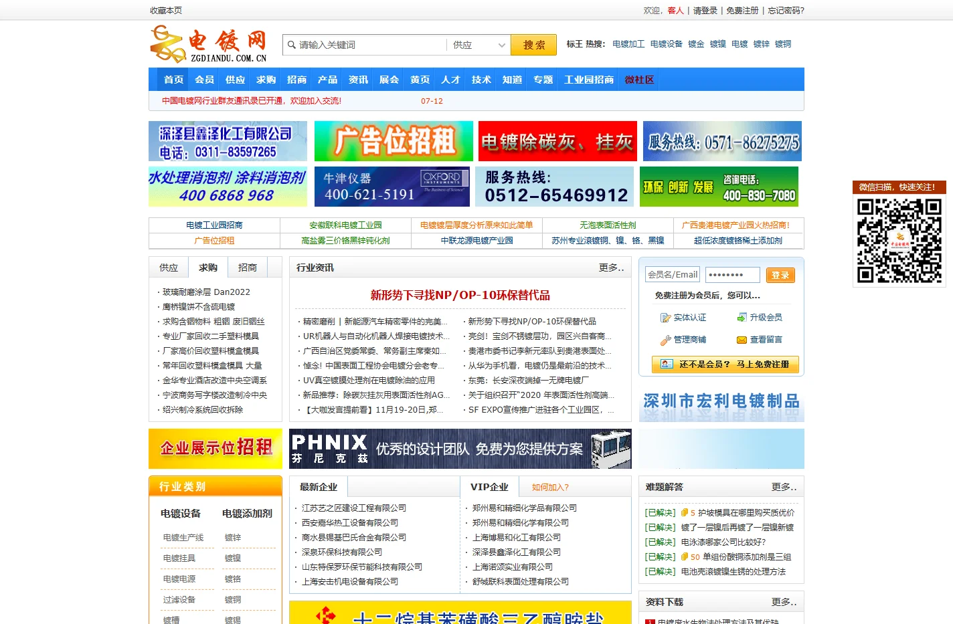Open 会员 in the navigation bar
953x624 pixels.
[x=204, y=80]
